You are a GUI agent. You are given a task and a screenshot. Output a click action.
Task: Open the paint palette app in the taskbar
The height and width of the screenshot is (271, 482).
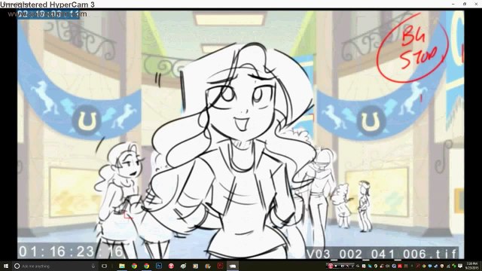tap(184, 266)
